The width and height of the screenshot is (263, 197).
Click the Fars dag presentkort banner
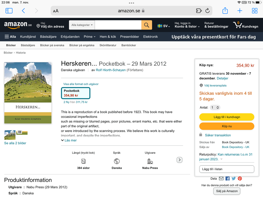pos(213,37)
